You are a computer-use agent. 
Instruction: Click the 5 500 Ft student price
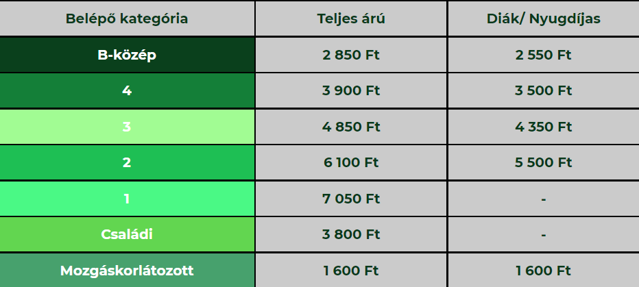coord(543,162)
